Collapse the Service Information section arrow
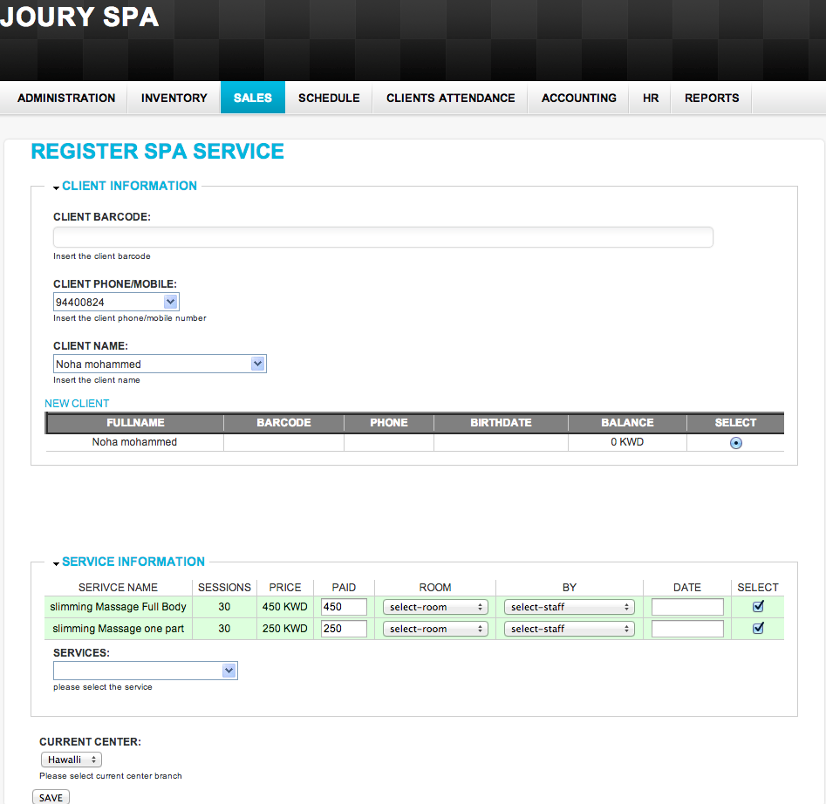The image size is (826, 804). [56, 563]
